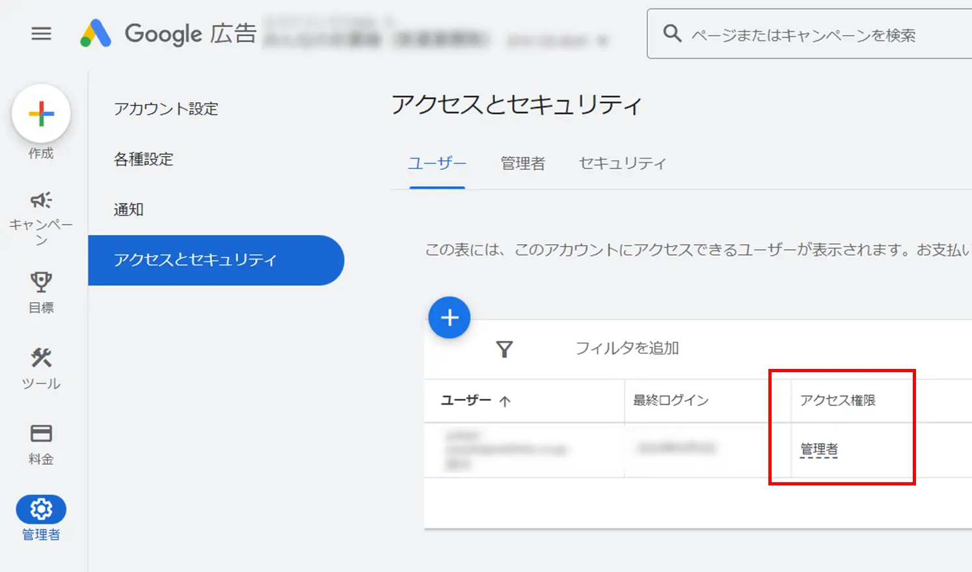972x572 pixels.
Task: Click the Google Ads logo
Action: (x=96, y=34)
